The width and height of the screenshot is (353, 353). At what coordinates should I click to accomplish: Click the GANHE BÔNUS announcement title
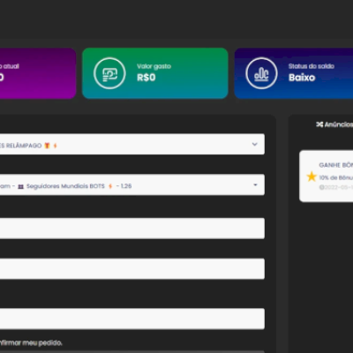[x=336, y=165]
